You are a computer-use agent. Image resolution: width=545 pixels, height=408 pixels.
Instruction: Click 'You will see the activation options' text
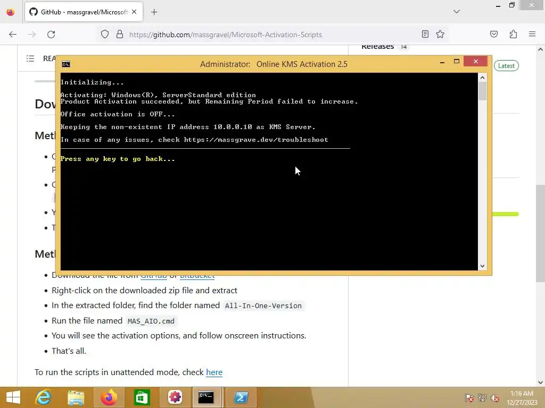[x=179, y=336]
